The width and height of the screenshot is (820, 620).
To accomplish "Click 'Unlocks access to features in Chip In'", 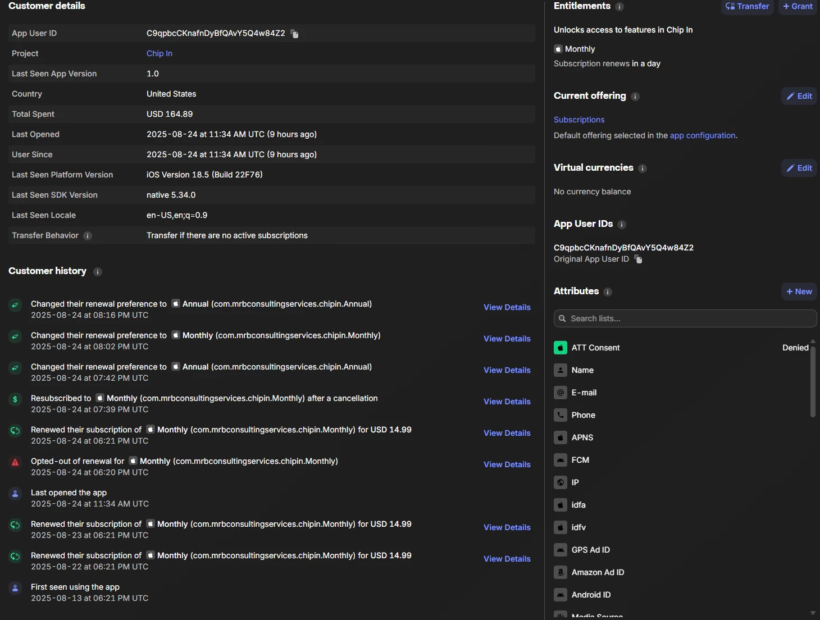I will coord(623,30).
